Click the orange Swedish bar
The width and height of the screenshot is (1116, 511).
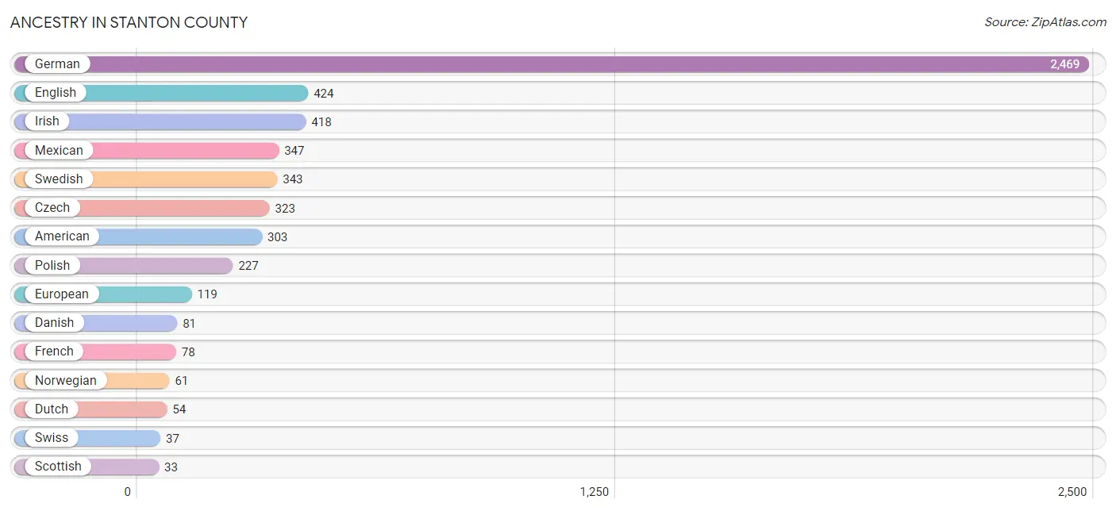coord(146,179)
